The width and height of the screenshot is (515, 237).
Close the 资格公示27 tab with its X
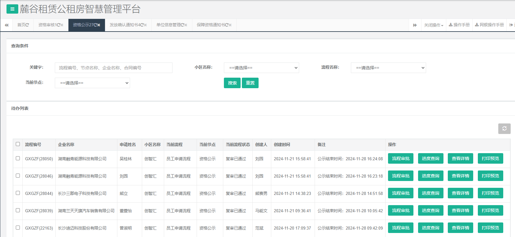tap(99, 25)
